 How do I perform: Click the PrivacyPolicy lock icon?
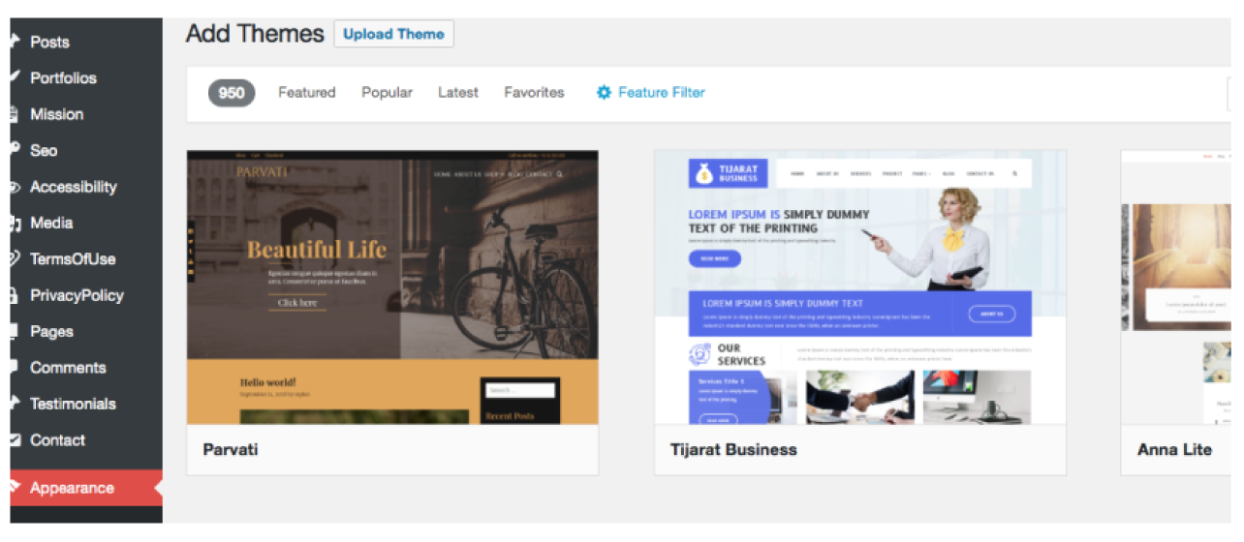click(x=15, y=295)
